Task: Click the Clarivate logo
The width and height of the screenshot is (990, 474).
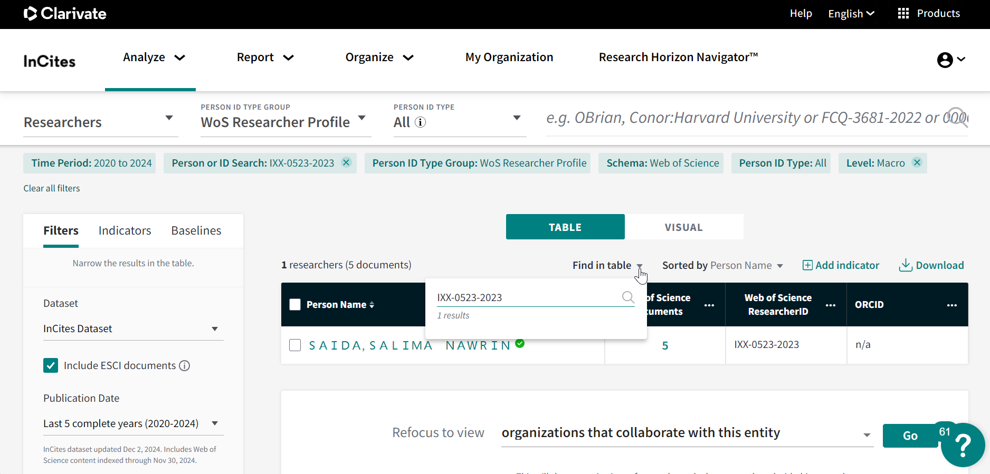Action: (65, 14)
